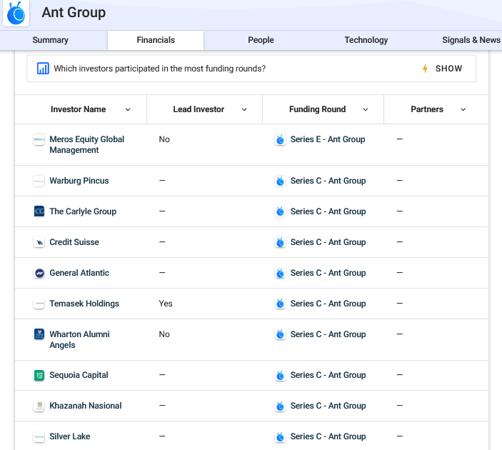
Task: Click the Warburg Pincus logo icon
Action: pyautogui.click(x=39, y=181)
